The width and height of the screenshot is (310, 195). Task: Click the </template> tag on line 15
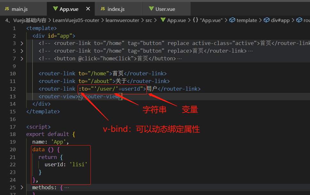43,111
